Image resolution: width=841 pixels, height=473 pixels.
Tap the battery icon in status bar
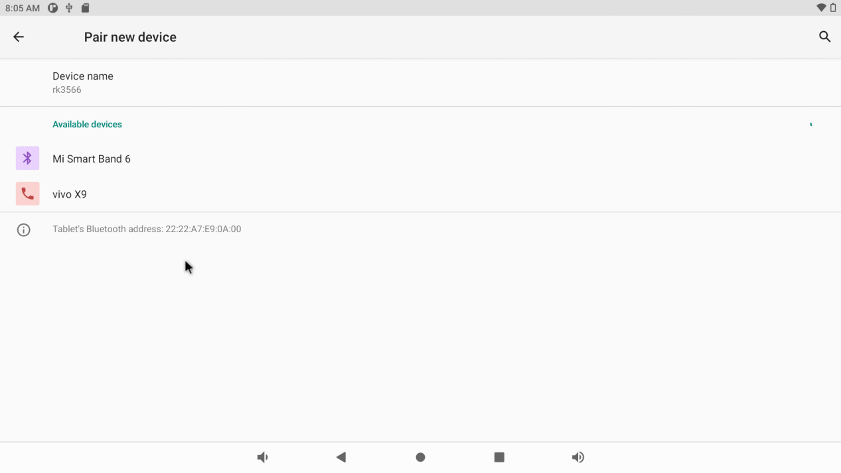833,8
